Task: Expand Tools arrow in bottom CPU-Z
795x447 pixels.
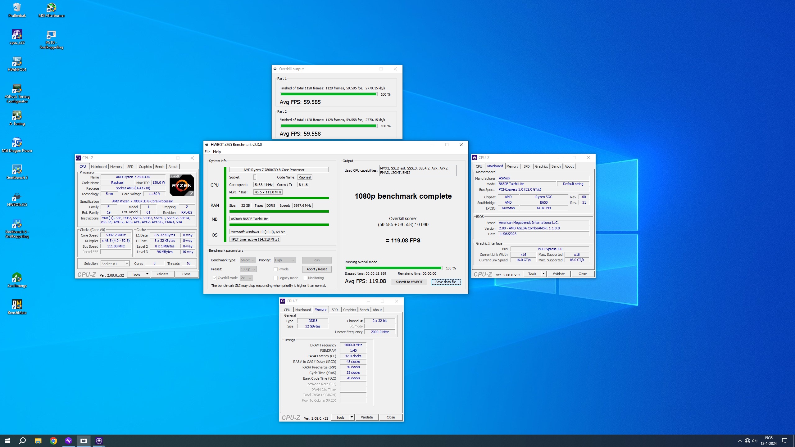Action: coord(352,417)
